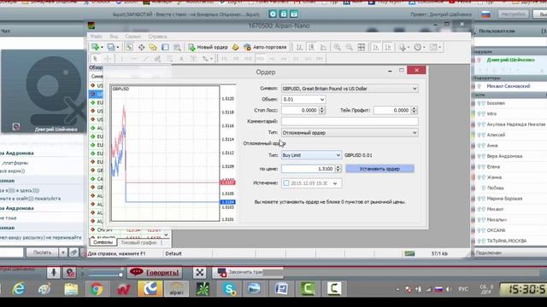Click the по цене 1.5100 field
Image resolution: width=547 pixels, height=307 pixels.
pos(308,169)
